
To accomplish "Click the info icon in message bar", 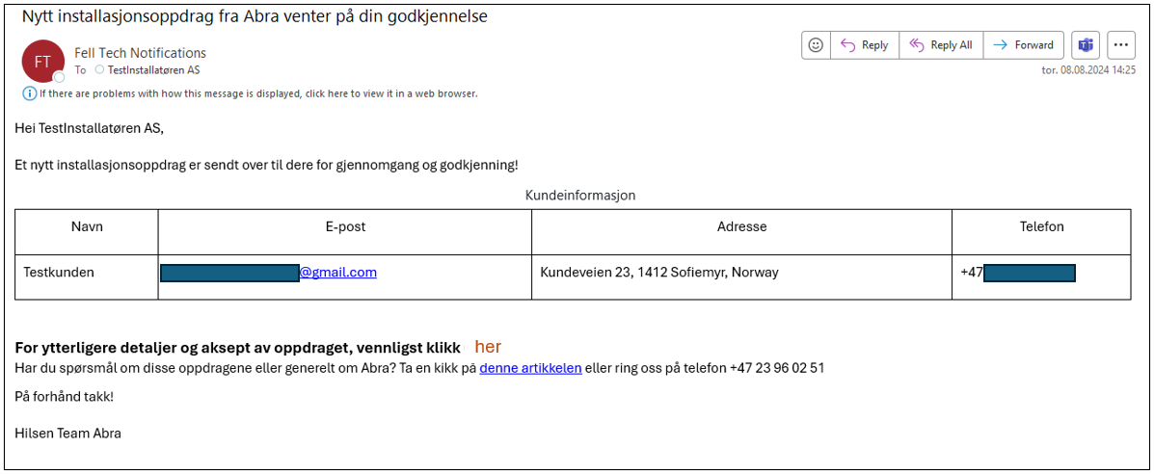I will [x=29, y=93].
